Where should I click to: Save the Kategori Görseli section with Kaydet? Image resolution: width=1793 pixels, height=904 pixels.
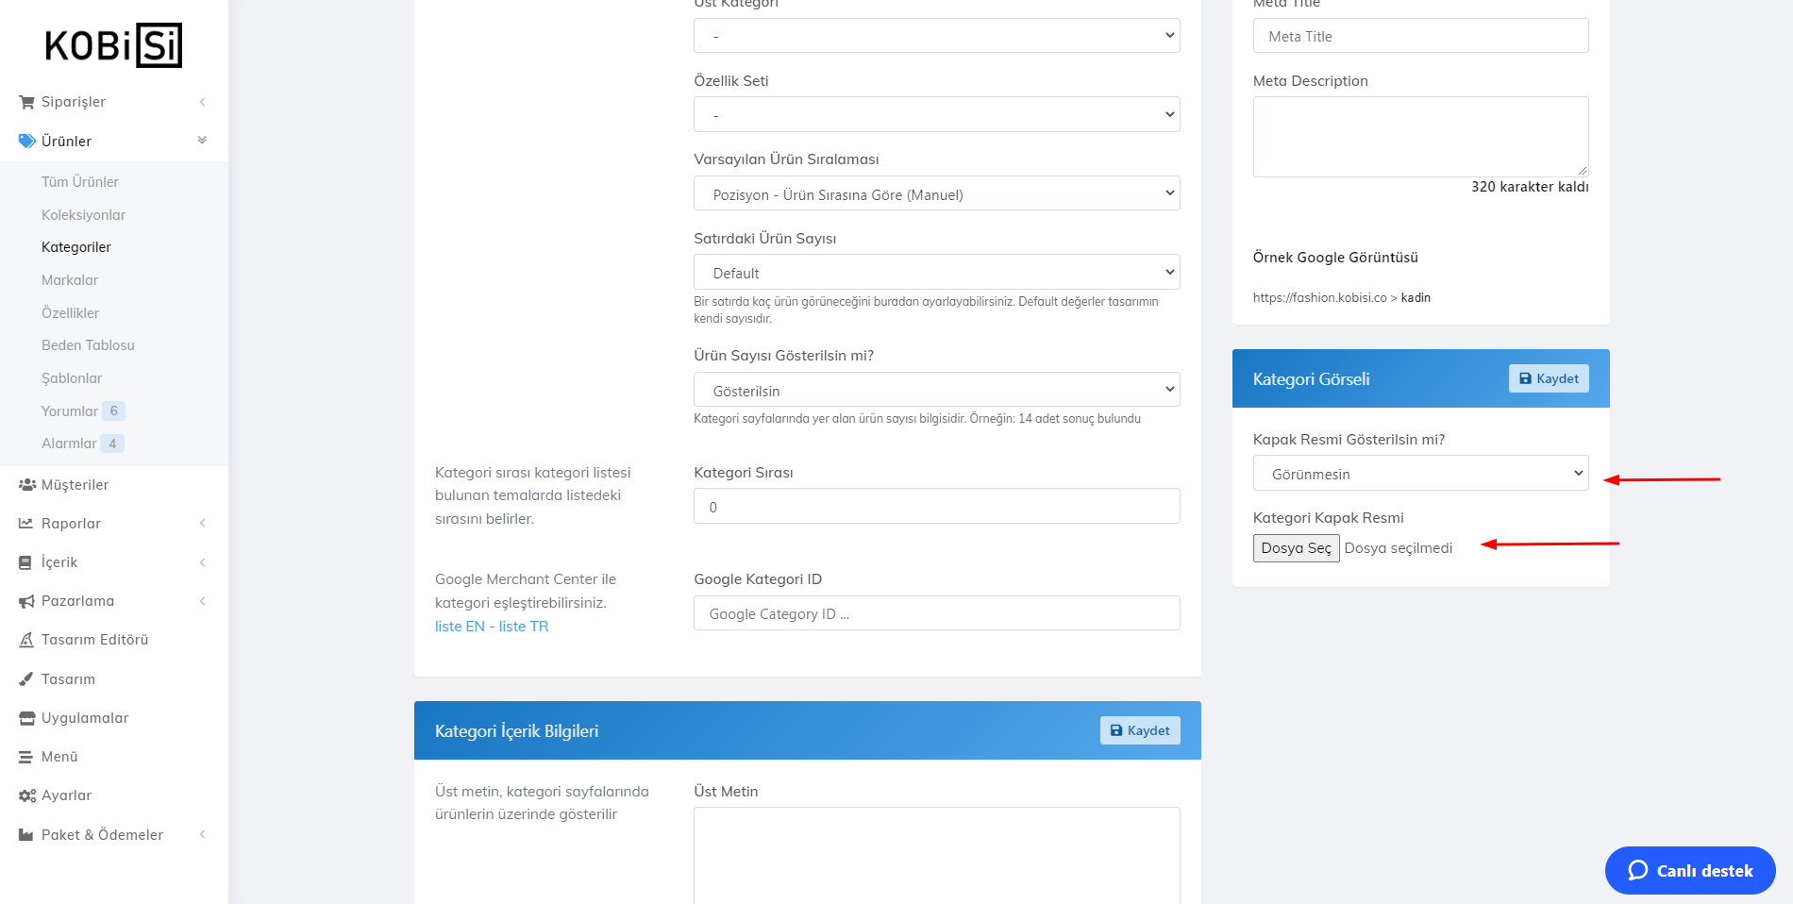(x=1549, y=378)
